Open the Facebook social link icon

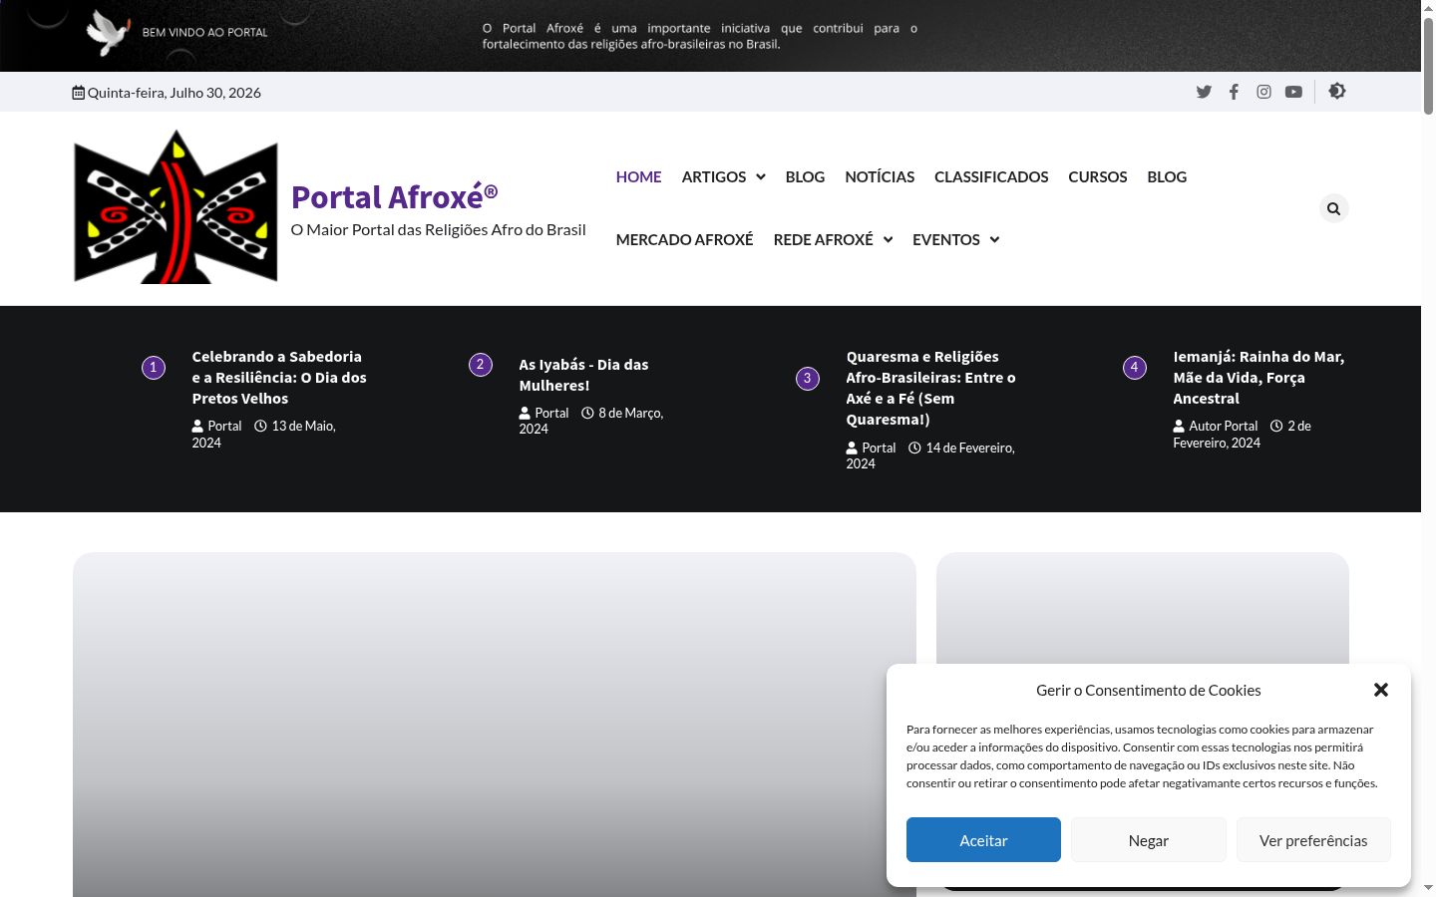(1234, 92)
